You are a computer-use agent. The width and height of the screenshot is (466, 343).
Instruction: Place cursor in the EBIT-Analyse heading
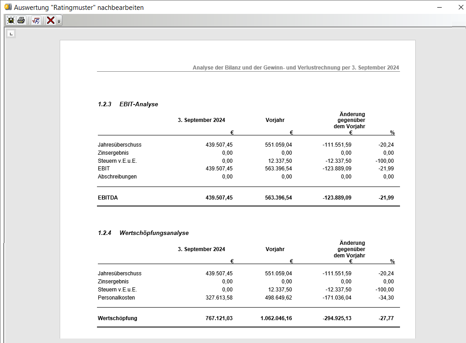tap(138, 104)
